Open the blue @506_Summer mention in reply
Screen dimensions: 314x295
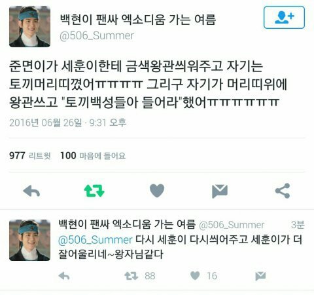[x=96, y=240]
